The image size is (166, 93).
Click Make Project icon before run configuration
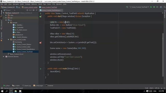(127, 7)
